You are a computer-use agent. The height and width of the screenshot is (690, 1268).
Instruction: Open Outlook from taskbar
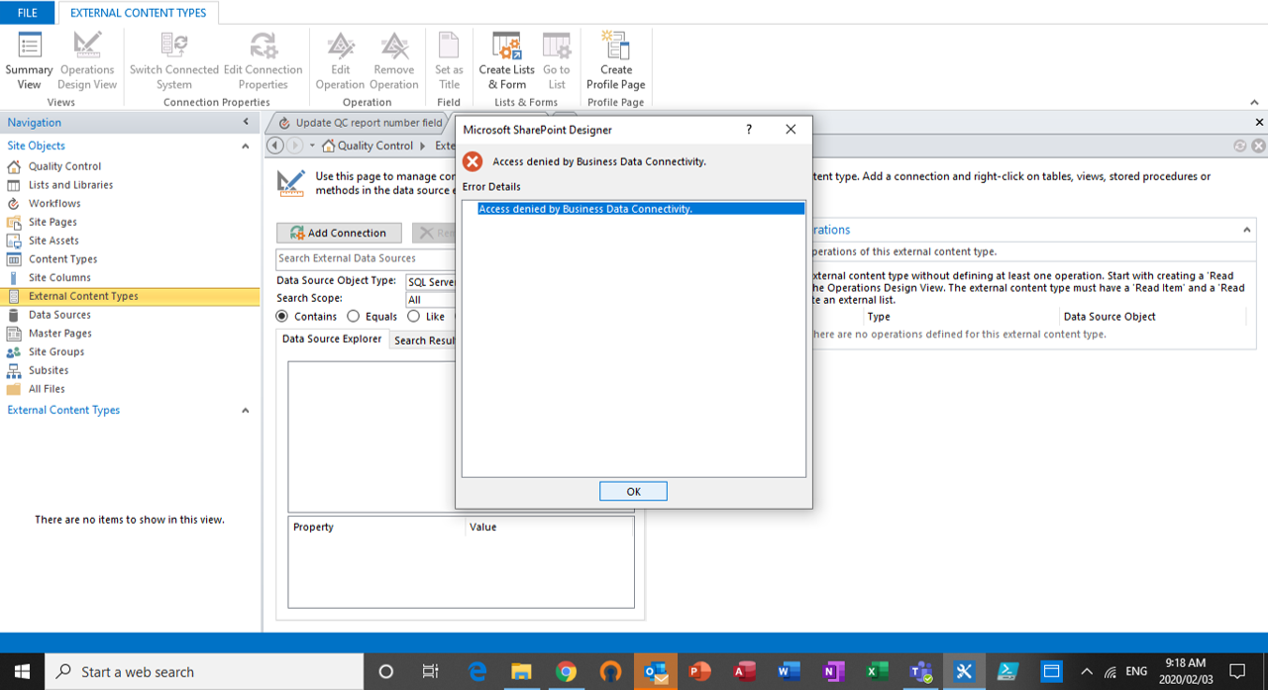pos(655,671)
